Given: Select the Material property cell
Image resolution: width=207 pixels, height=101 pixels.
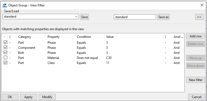Looking at the screenshot, I should click(x=53, y=58).
